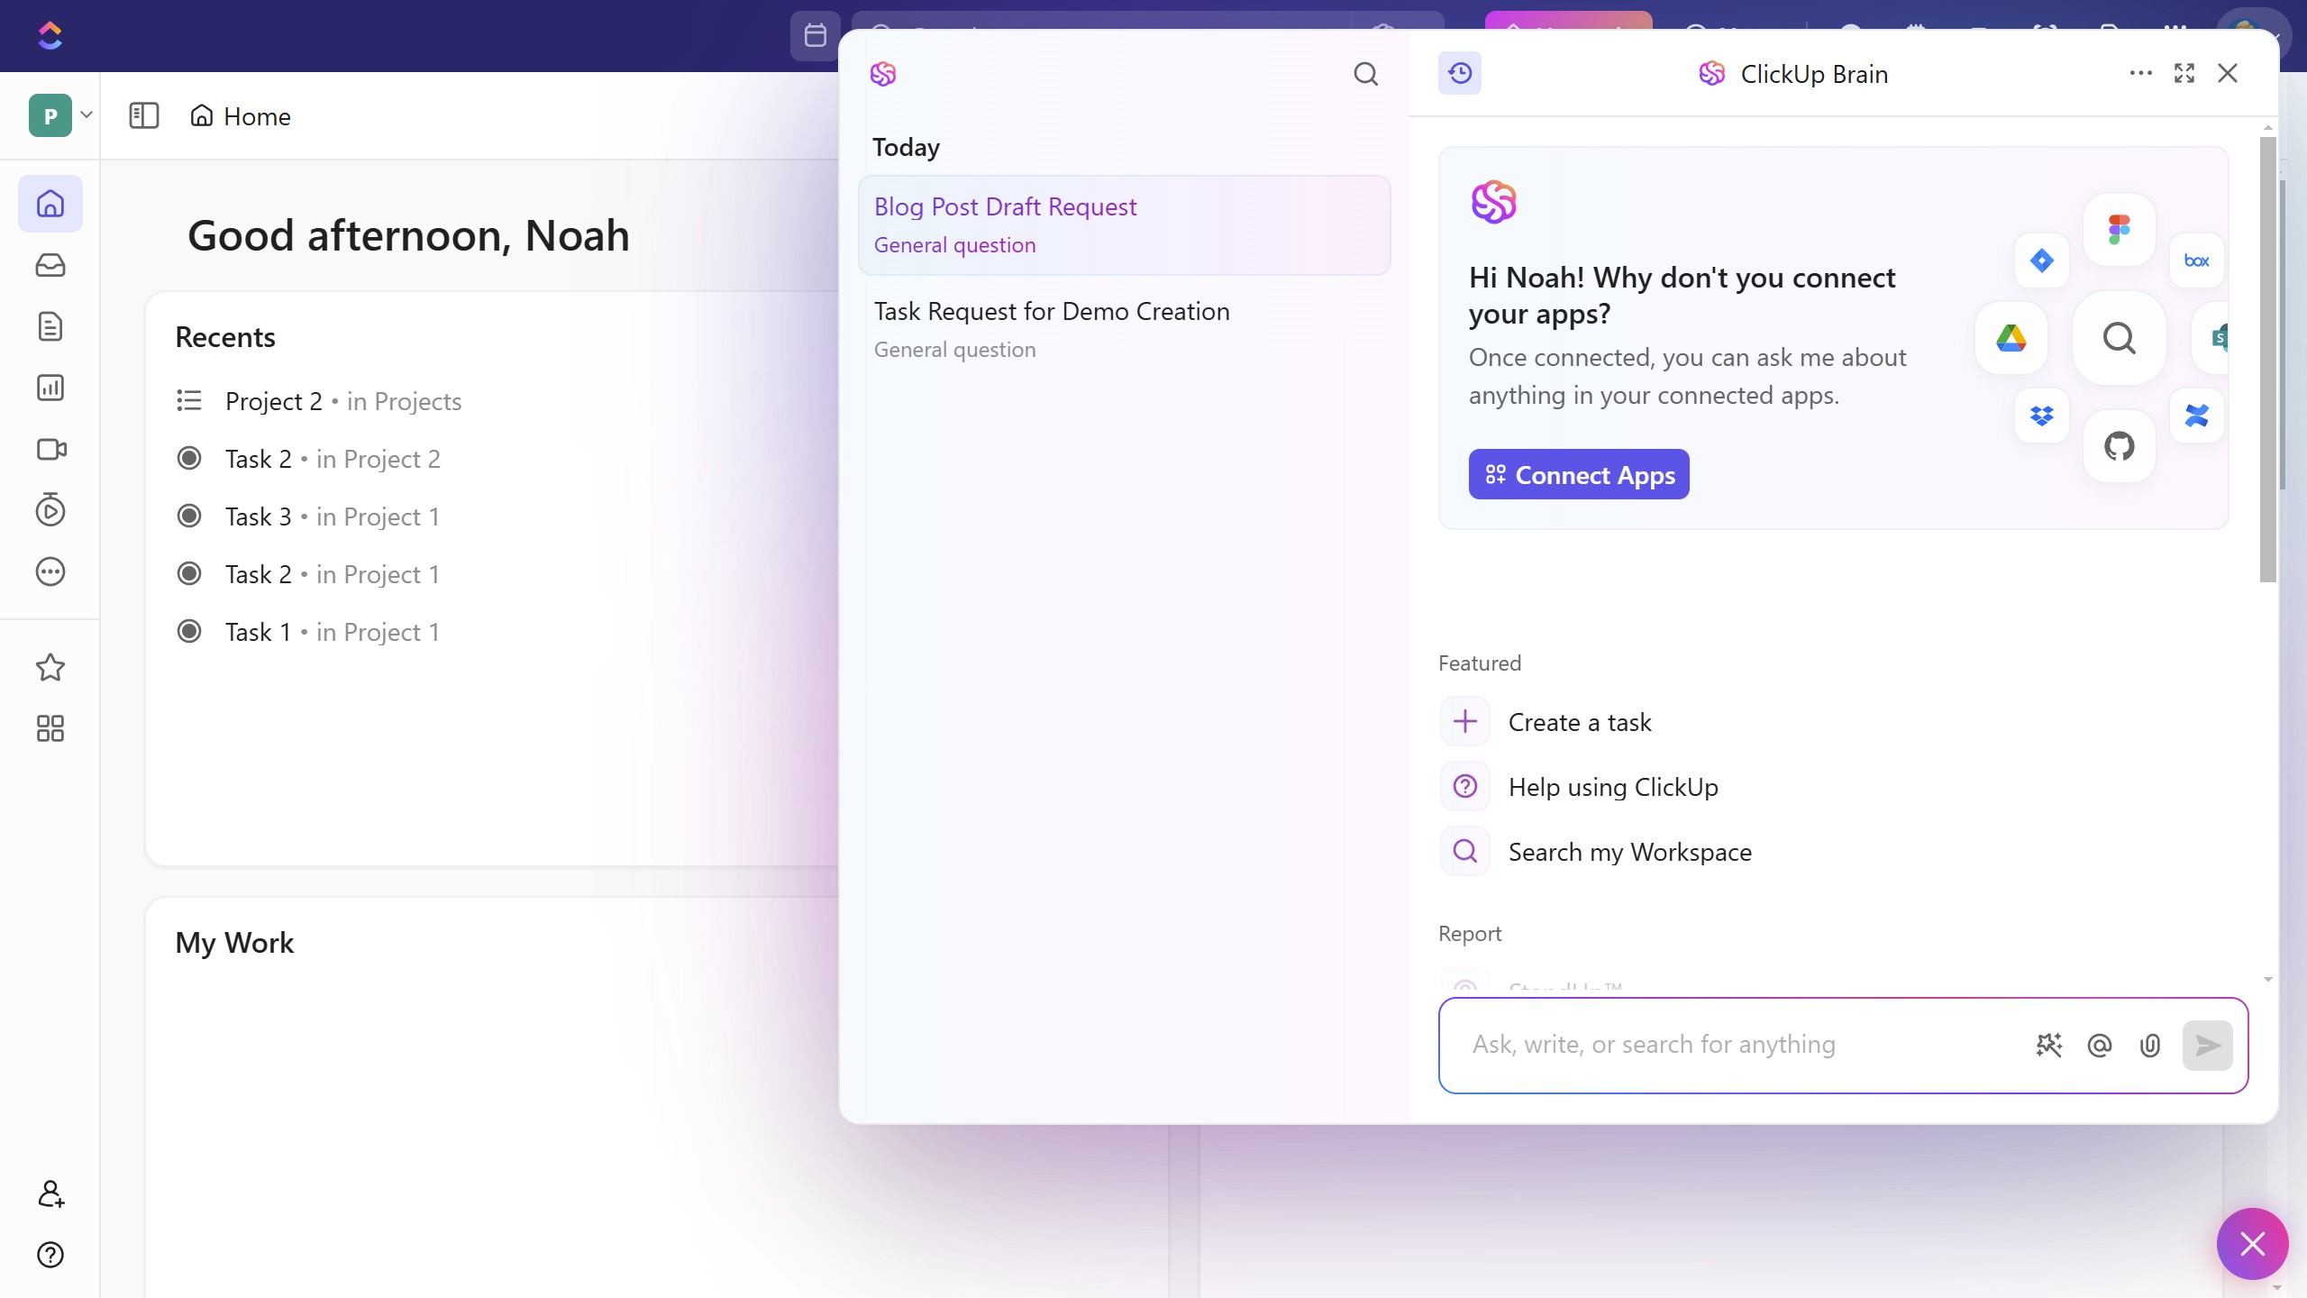Open the three-dots menu in ClickUp Brain header

pos(2141,73)
